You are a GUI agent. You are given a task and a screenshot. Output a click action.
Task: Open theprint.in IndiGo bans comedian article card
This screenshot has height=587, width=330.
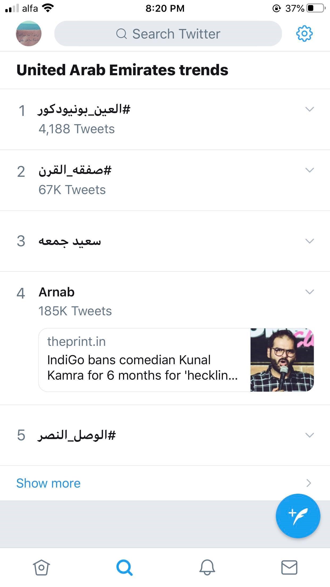pyautogui.click(x=176, y=360)
